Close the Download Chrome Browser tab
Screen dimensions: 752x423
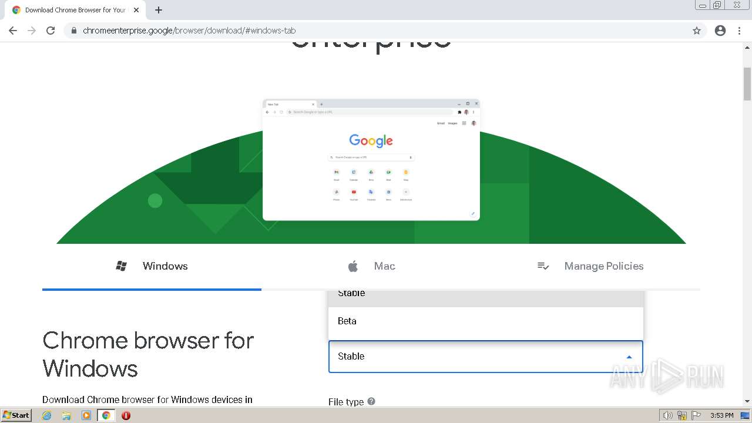[136, 10]
